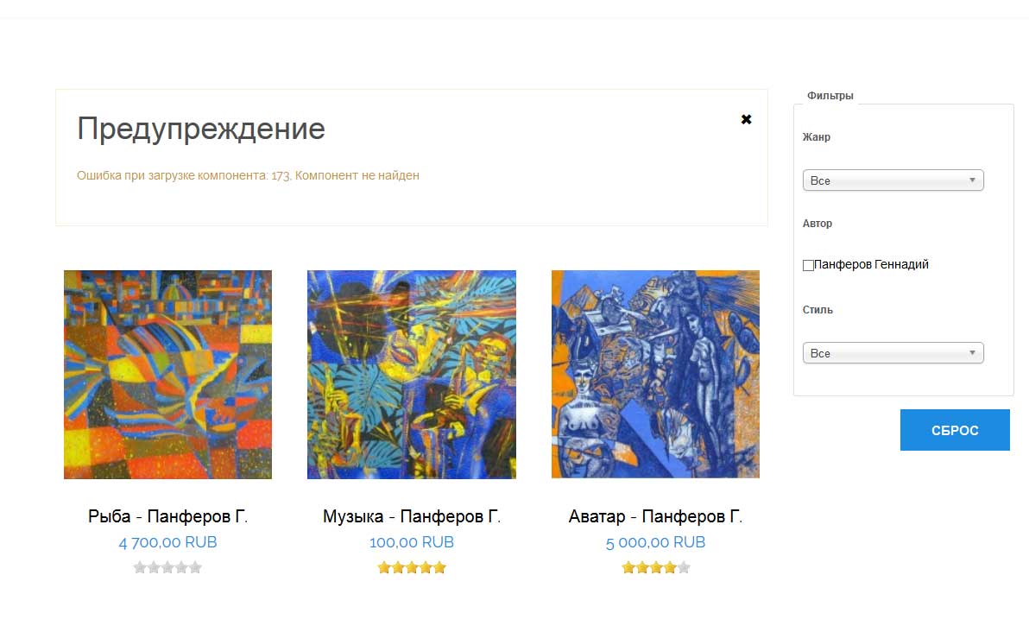
Task: Click the third star under Музыка
Action: click(x=412, y=568)
